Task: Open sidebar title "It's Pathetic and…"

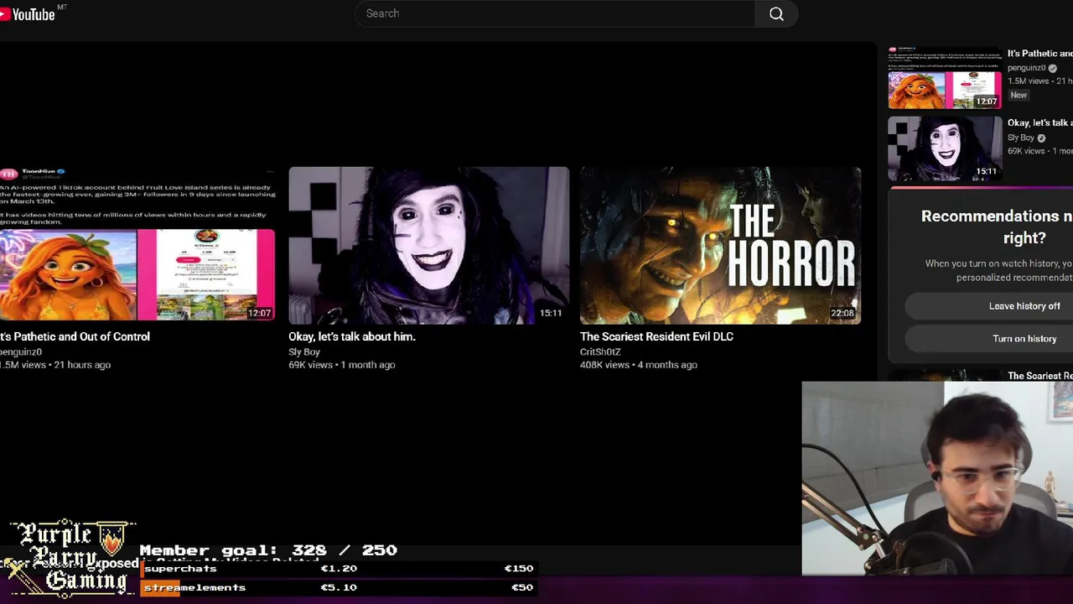Action: pos(1039,54)
